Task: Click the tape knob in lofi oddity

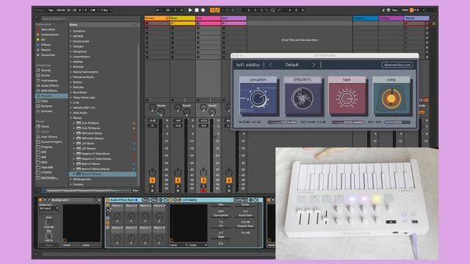Action: (x=347, y=98)
